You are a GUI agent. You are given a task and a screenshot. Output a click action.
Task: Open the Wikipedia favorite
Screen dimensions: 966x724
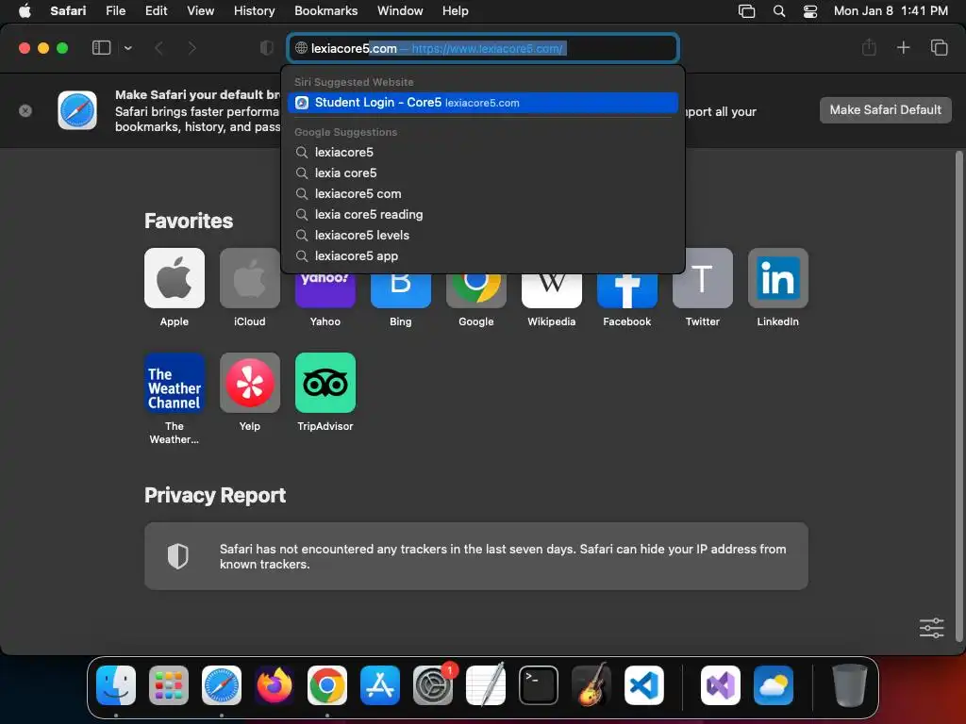pos(551,290)
